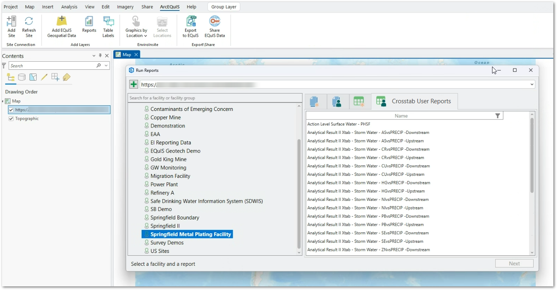
Task: Add a new connection with the green plus
Action: [133, 84]
